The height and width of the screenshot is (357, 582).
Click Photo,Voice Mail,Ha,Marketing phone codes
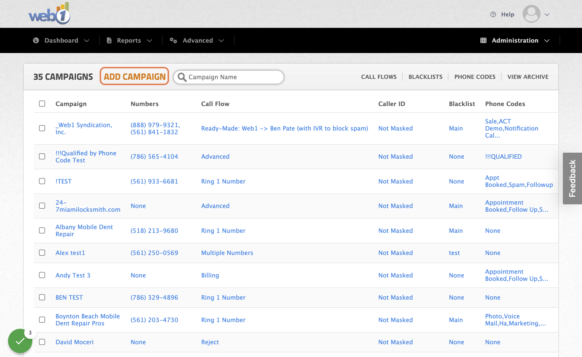tap(515, 320)
